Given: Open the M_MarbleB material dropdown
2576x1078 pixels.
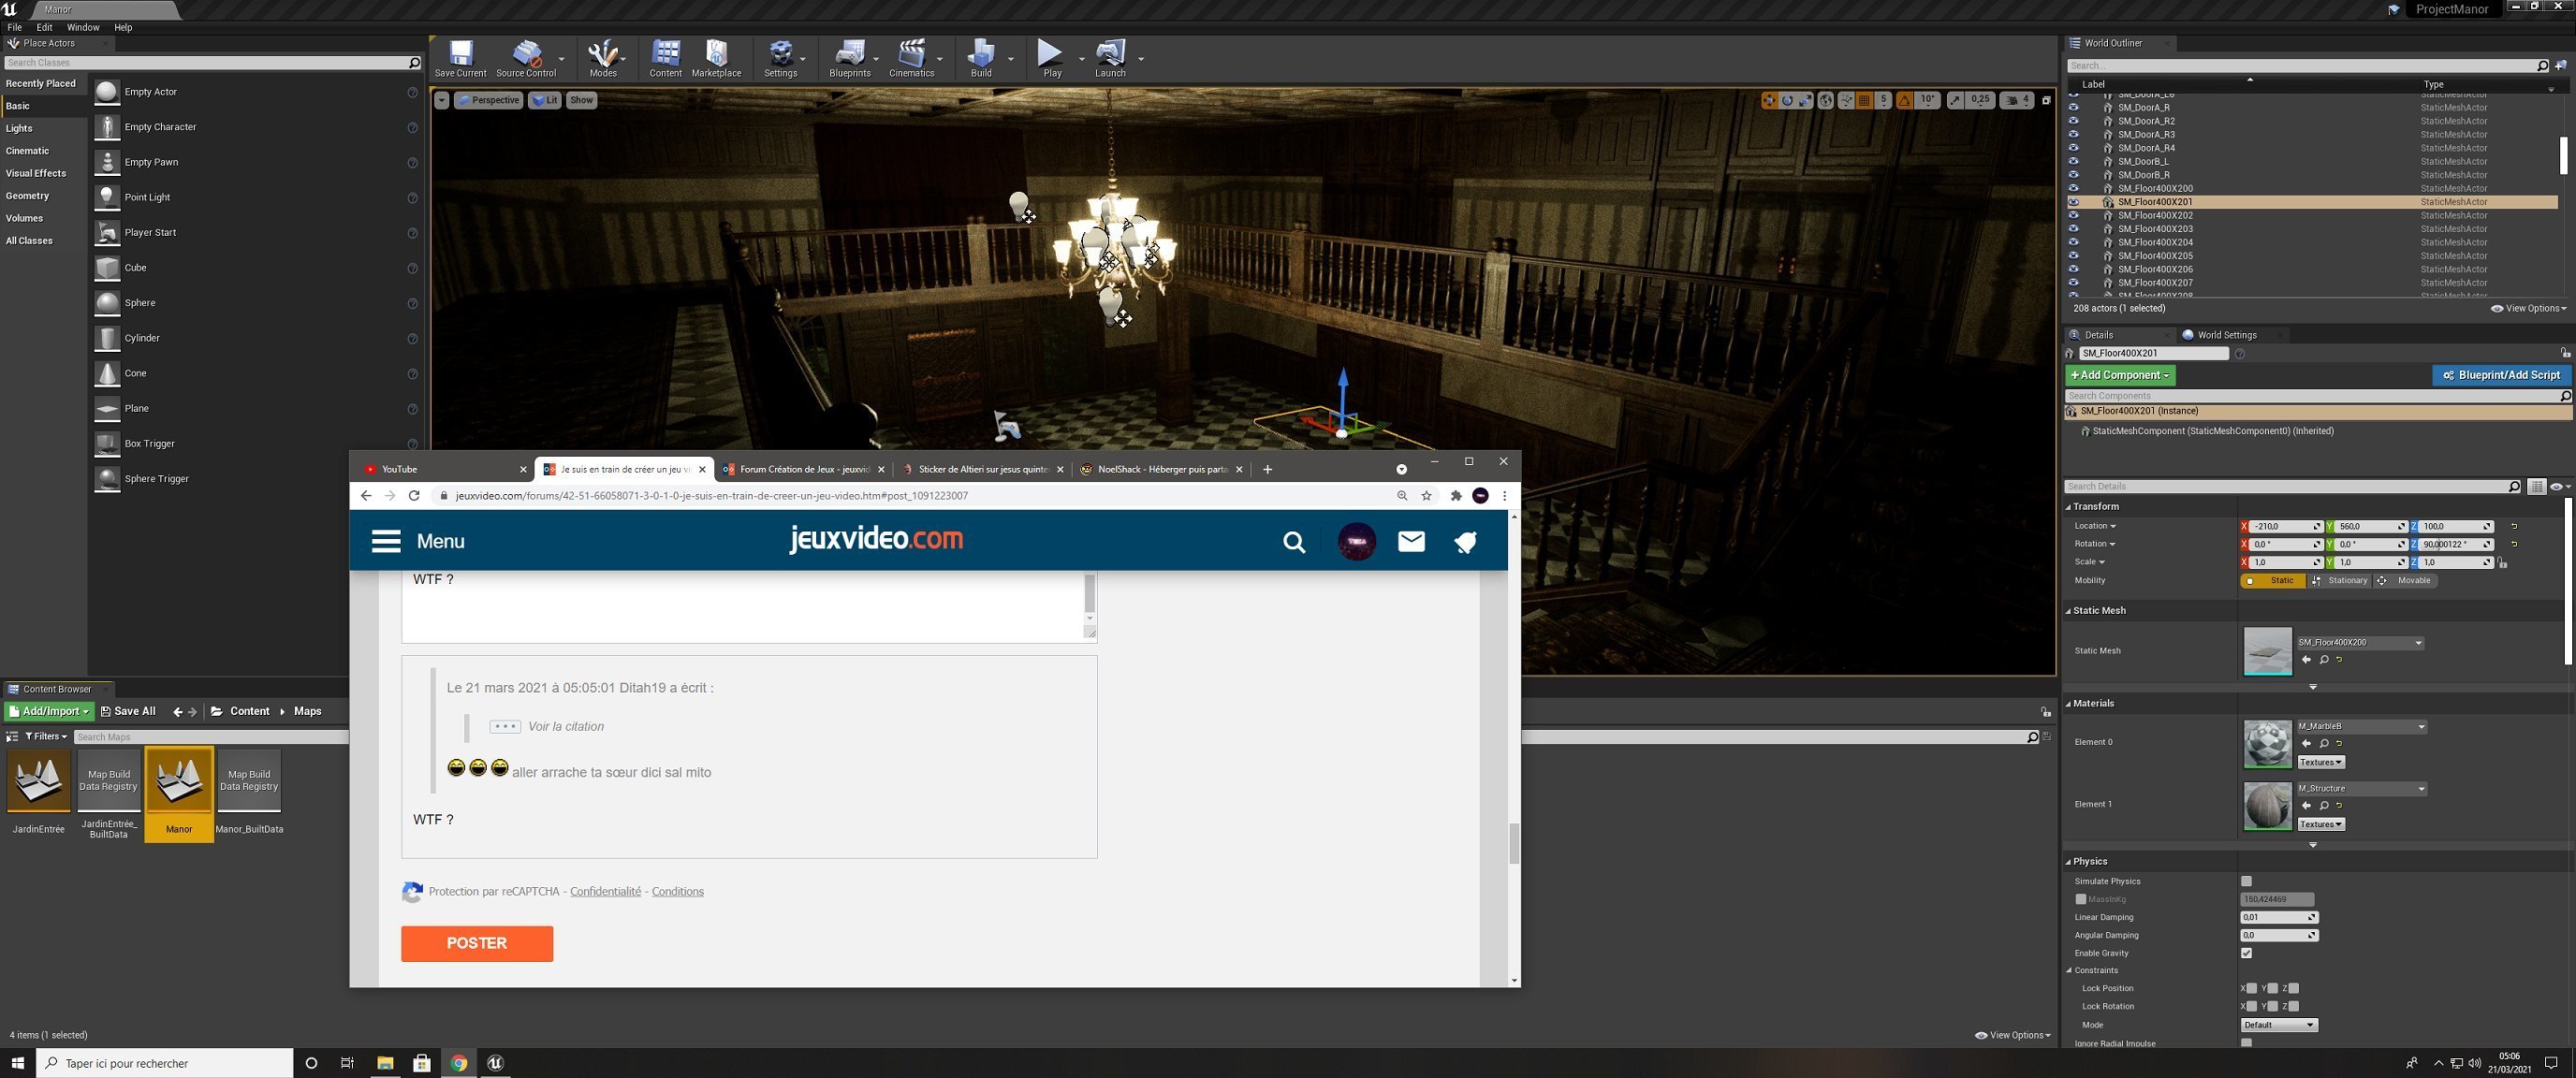Looking at the screenshot, I should click(x=2361, y=727).
